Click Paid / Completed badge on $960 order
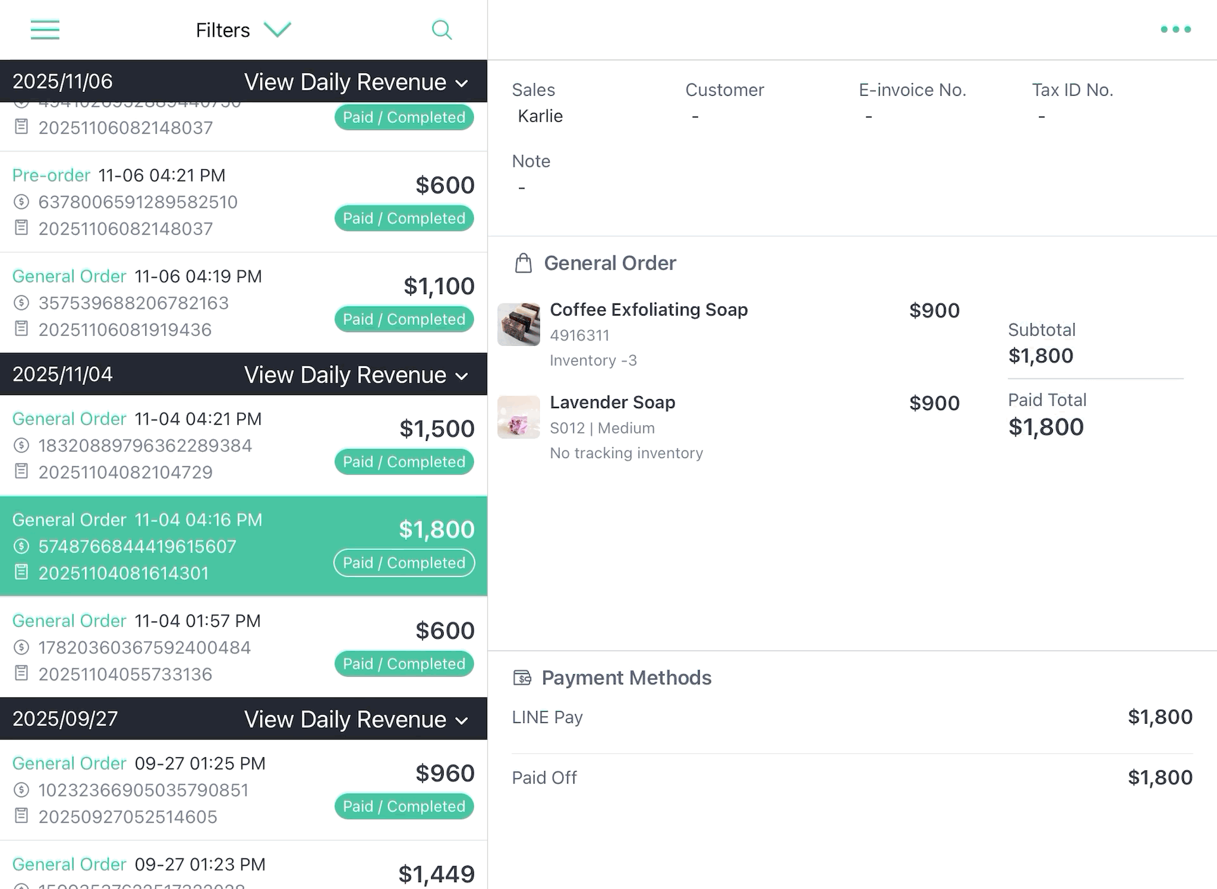 404,806
